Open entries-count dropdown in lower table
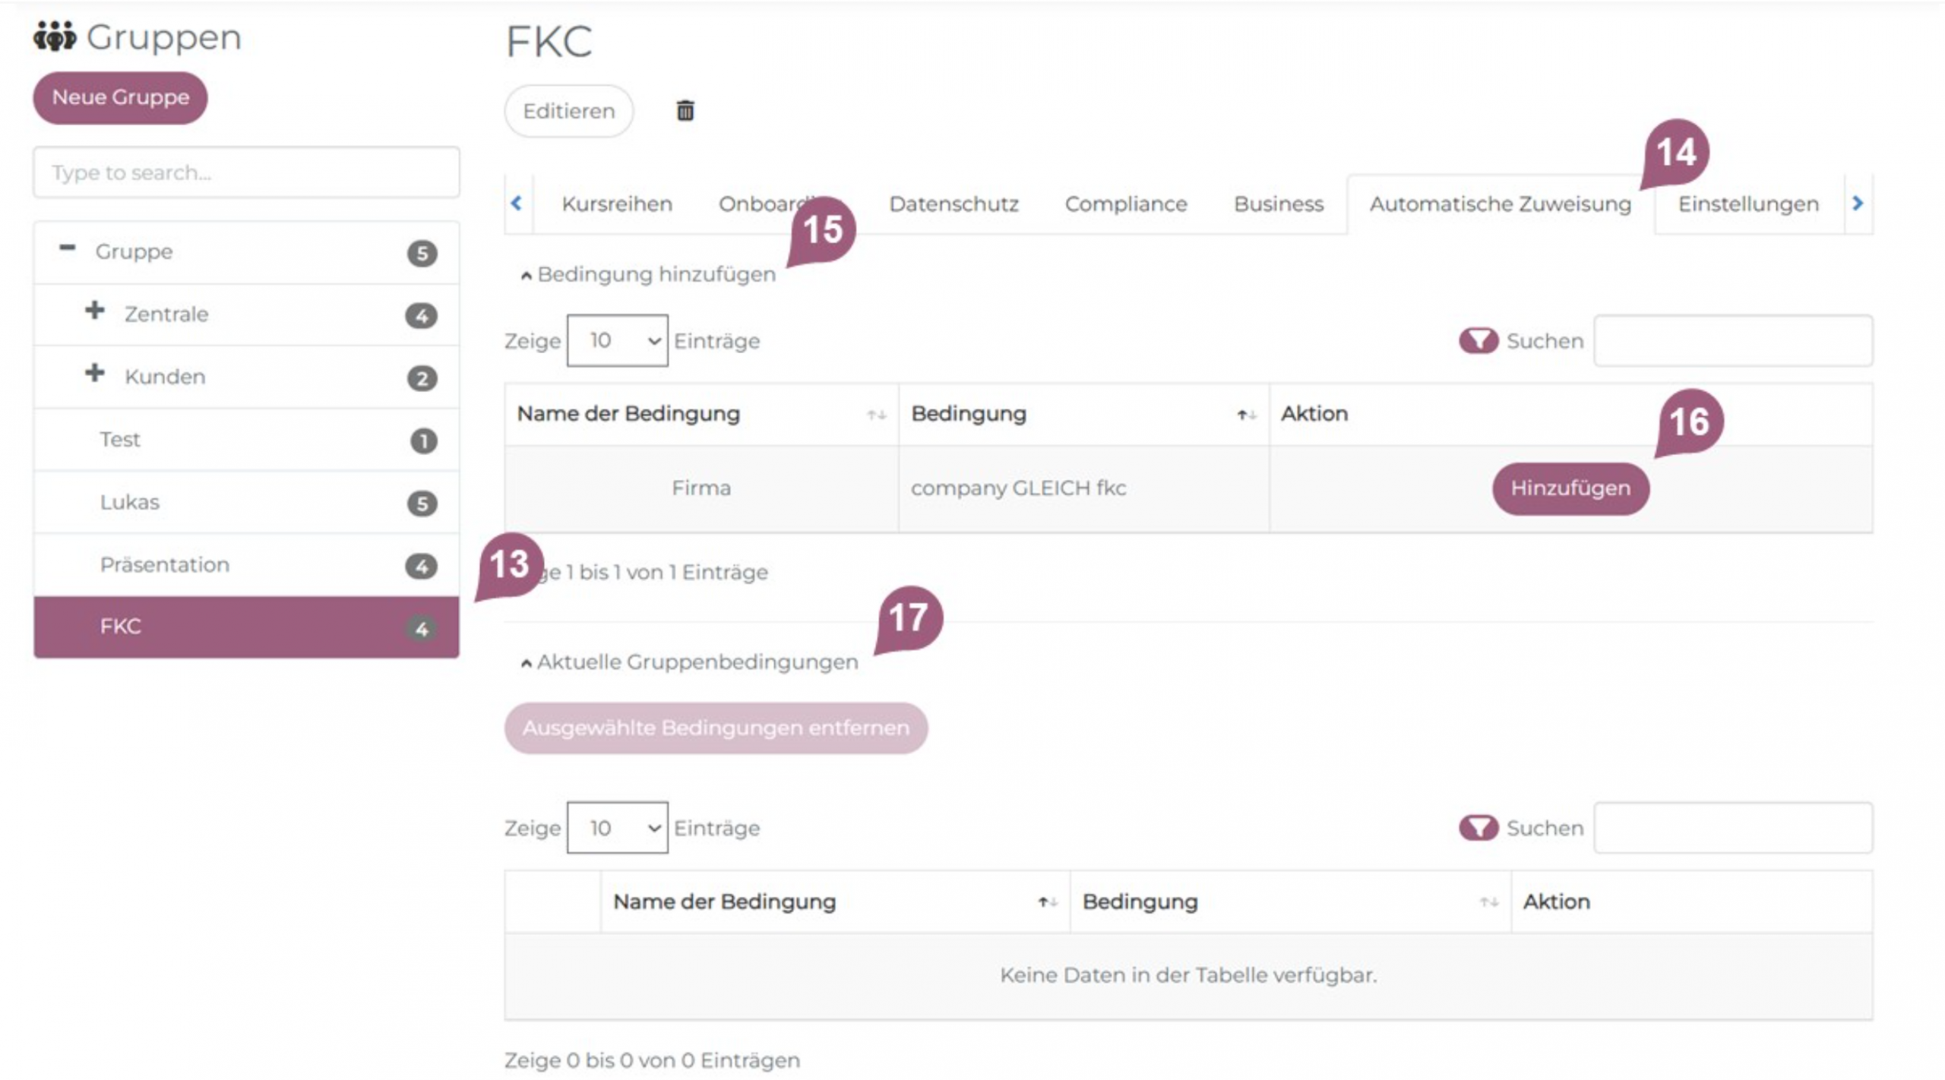 point(617,828)
